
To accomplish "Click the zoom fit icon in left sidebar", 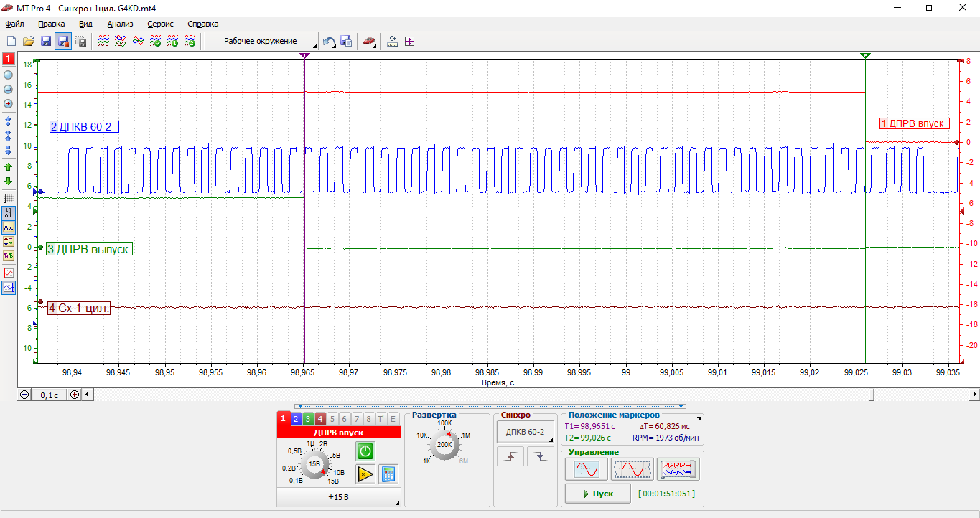I will (x=9, y=89).
